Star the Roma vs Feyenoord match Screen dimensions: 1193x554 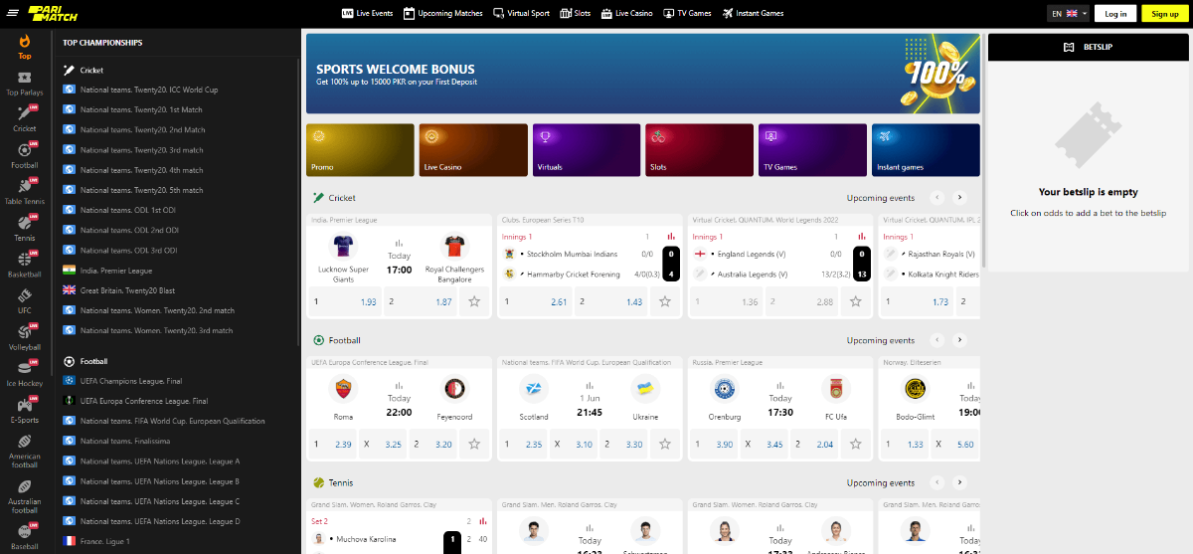click(x=474, y=444)
